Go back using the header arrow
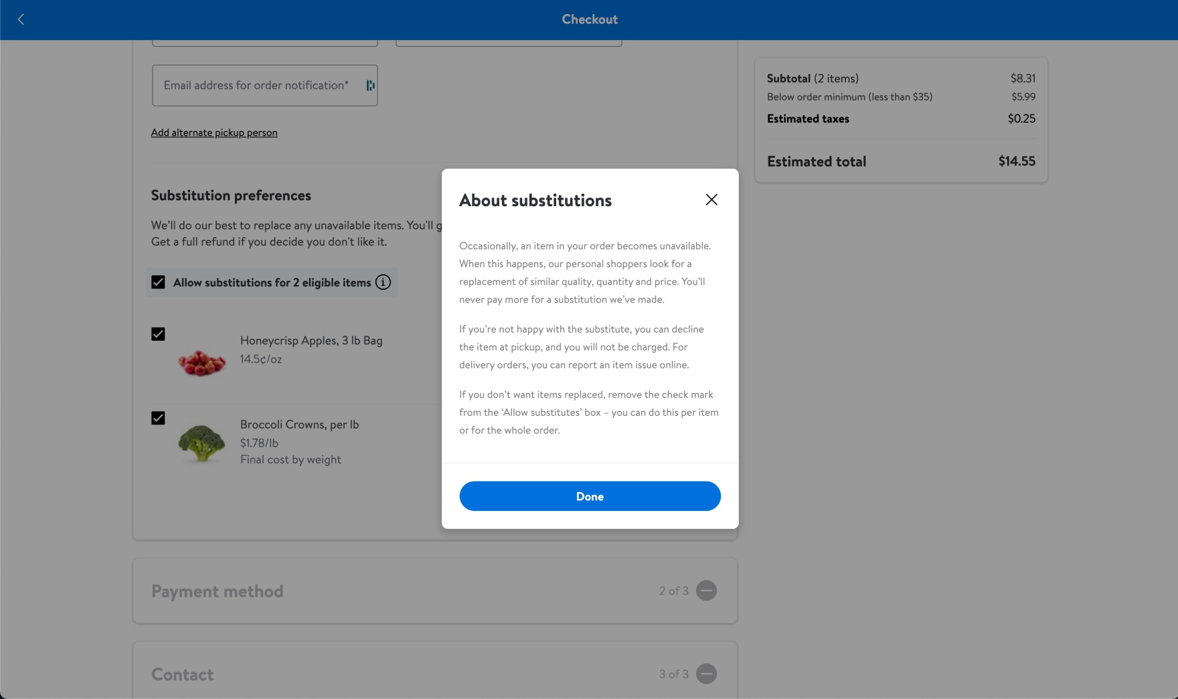Viewport: 1178px width, 699px height. click(21, 19)
